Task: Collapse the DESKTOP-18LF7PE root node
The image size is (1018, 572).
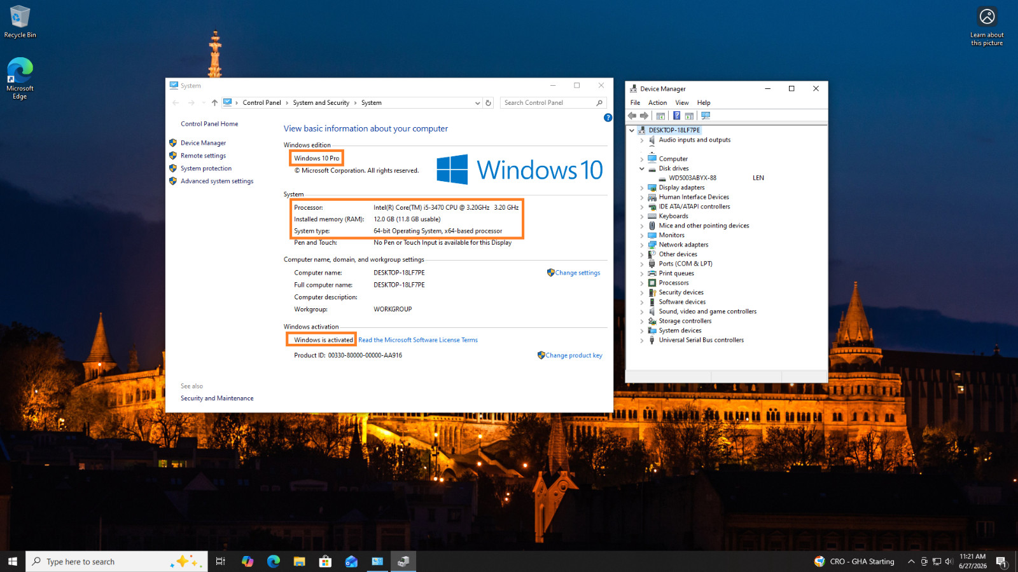Action: coord(632,130)
